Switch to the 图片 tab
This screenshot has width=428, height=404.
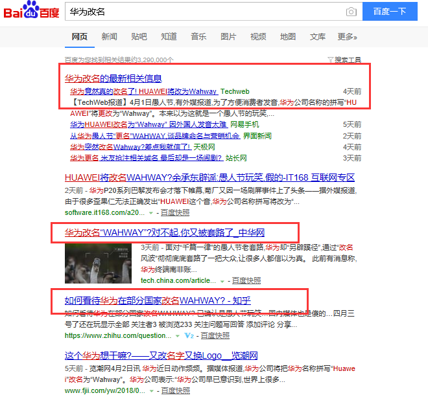click(228, 36)
